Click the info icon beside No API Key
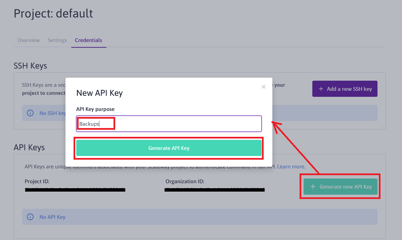 click(30, 217)
